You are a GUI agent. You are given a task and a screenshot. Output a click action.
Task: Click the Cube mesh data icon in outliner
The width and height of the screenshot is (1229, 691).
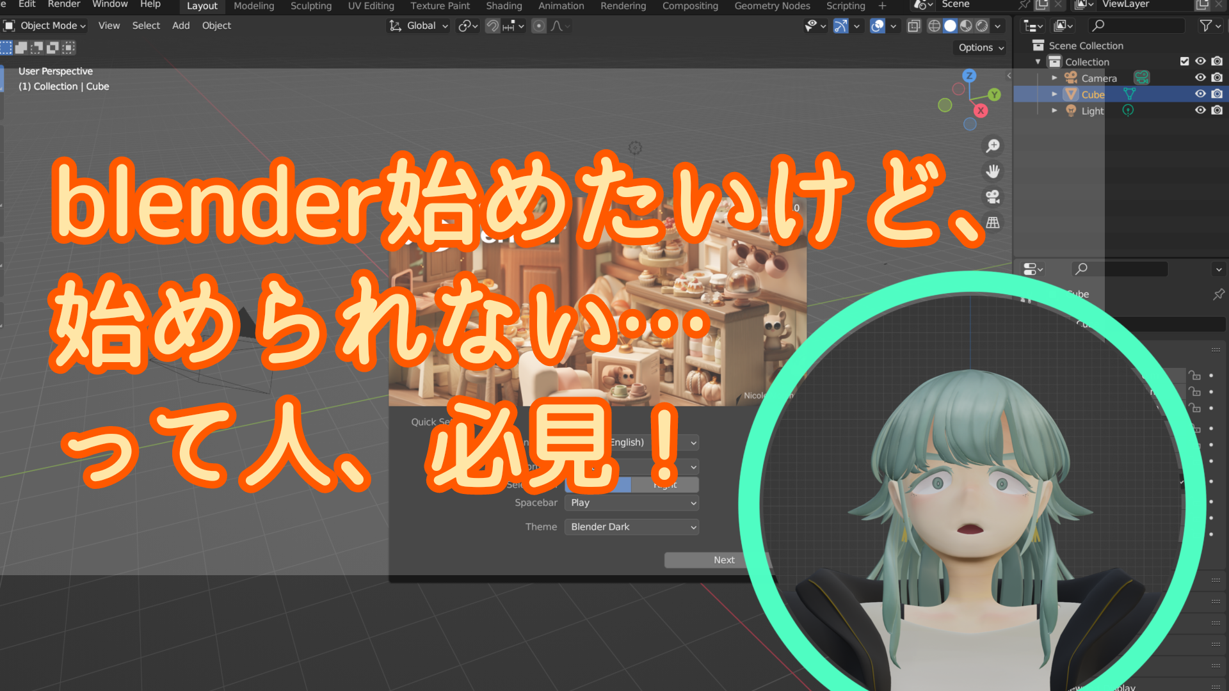1129,94
